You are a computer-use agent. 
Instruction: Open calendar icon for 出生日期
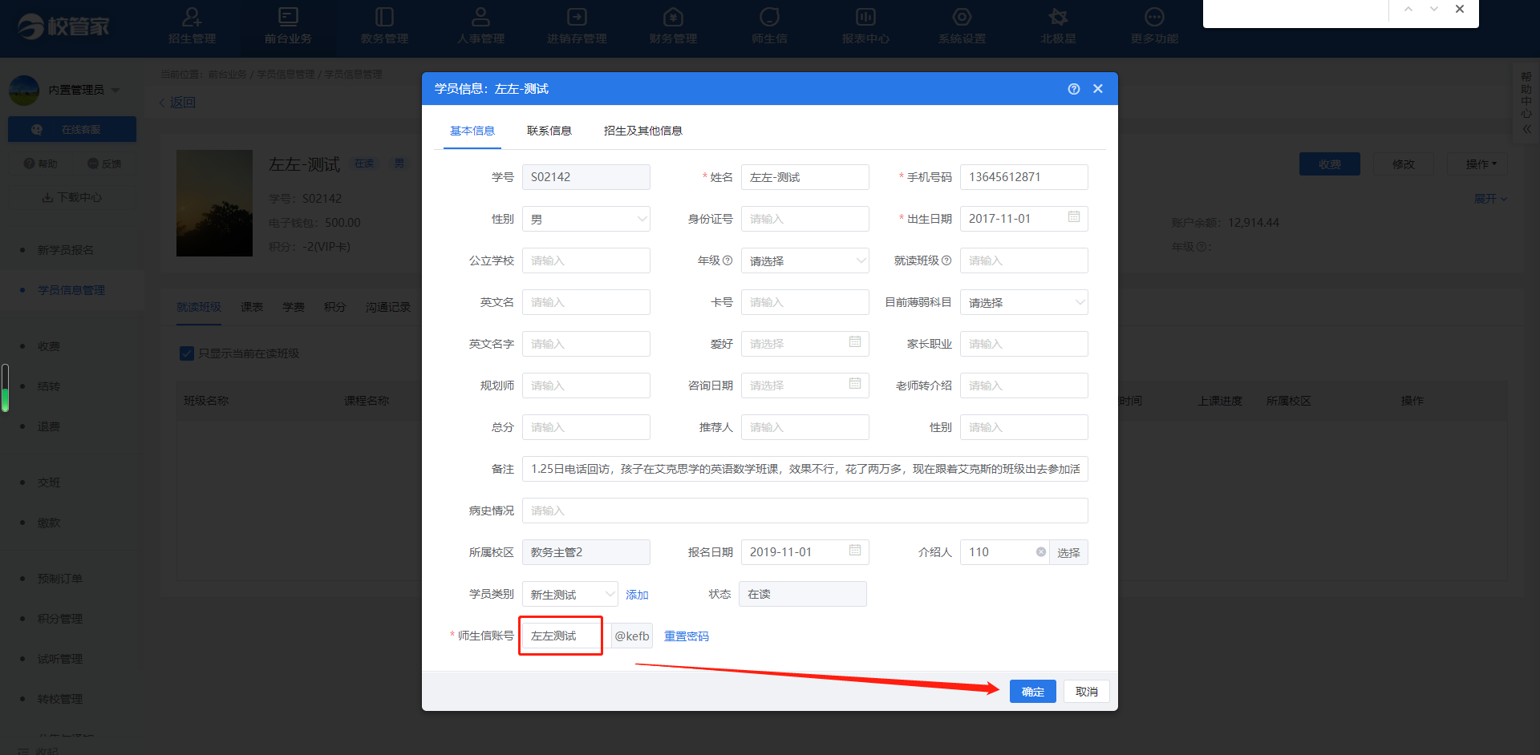coord(1074,217)
